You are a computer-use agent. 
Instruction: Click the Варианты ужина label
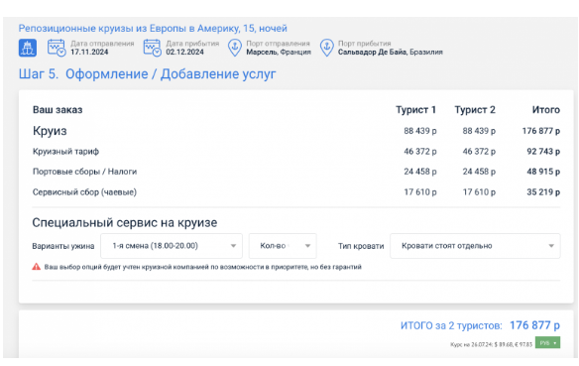coord(63,246)
